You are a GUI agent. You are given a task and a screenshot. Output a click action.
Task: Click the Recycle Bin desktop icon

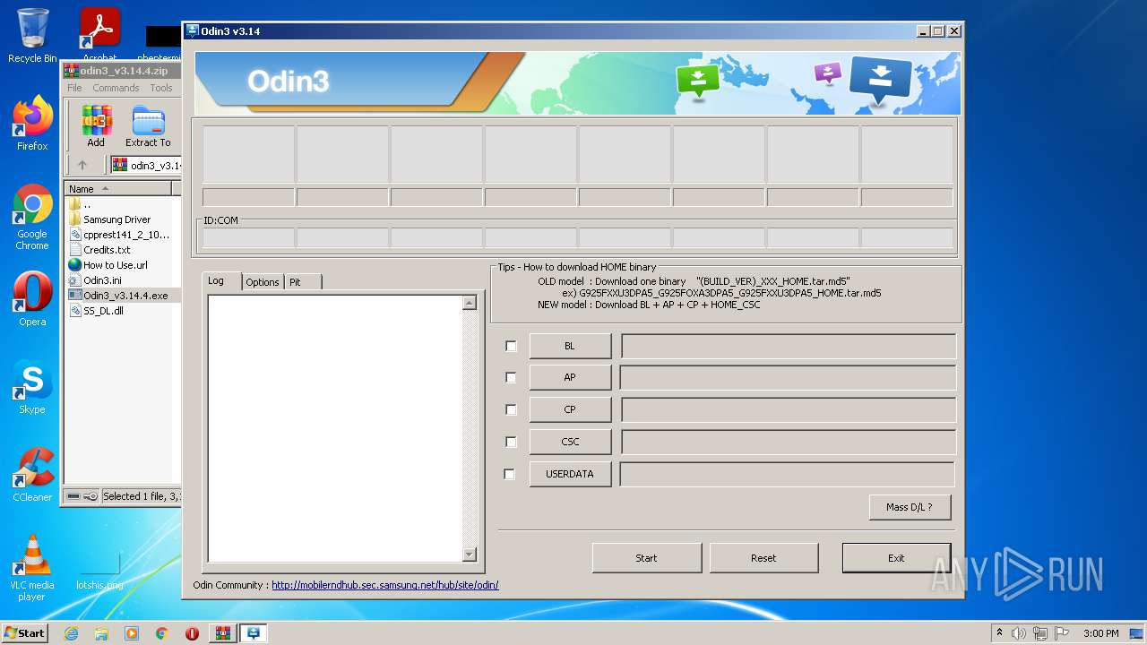click(x=32, y=36)
